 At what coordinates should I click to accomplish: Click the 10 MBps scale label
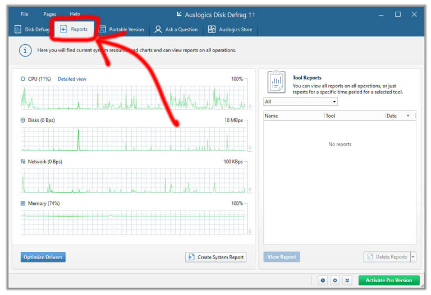click(233, 120)
